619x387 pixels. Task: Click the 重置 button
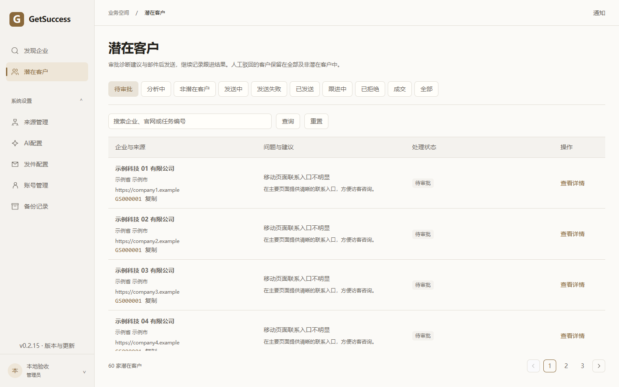click(x=316, y=121)
